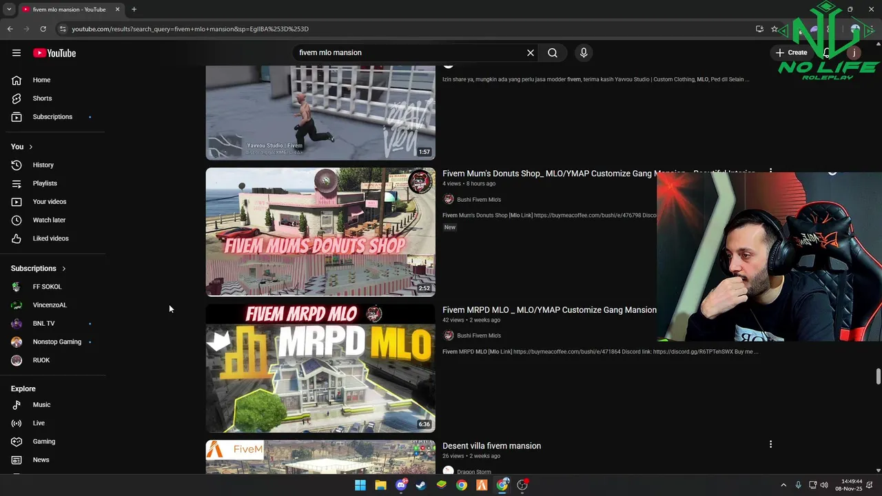Open the Fivem Mum's Donuts Shop video title
The image size is (882, 496).
[549, 174]
